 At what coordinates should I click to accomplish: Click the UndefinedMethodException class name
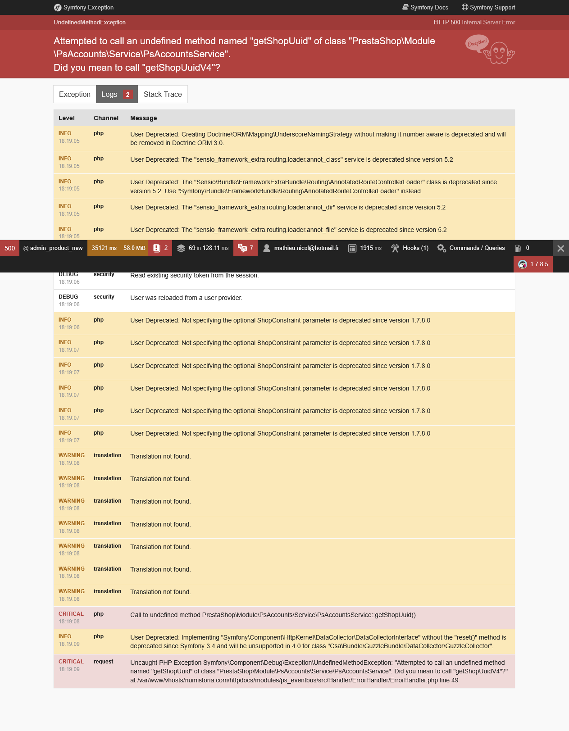(x=90, y=22)
